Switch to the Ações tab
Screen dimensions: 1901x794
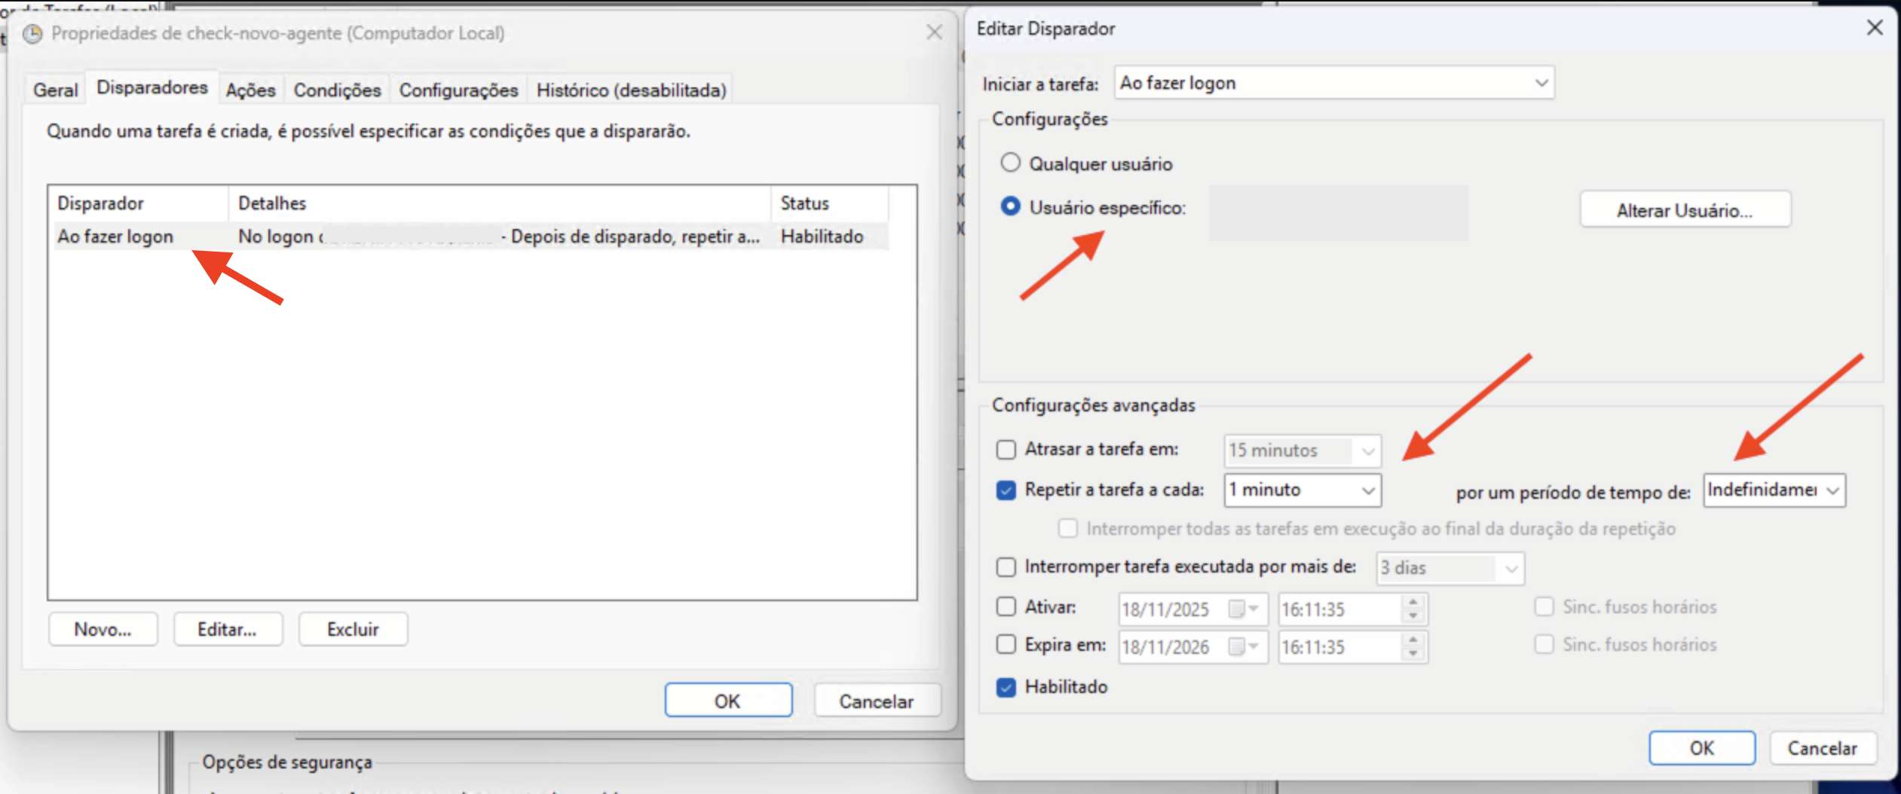coord(250,90)
